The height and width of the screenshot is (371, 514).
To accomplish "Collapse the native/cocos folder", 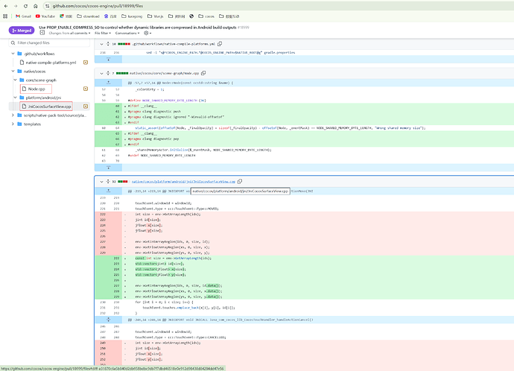I will tap(13, 71).
